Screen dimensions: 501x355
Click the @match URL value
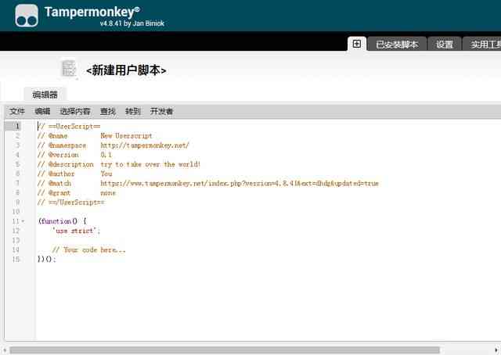point(240,183)
